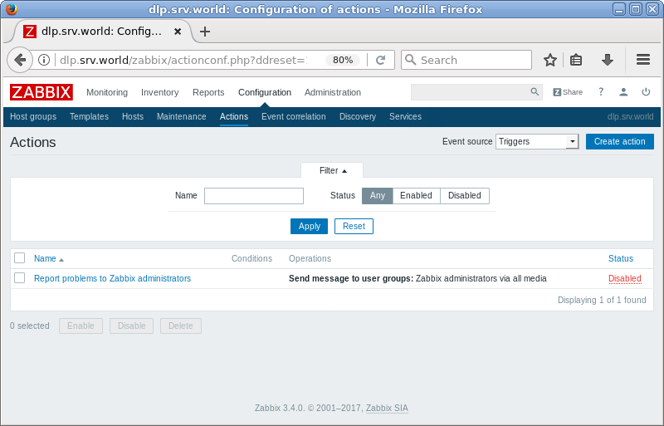664x426 pixels.
Task: Sort the table by Name column
Action: pyautogui.click(x=48, y=258)
